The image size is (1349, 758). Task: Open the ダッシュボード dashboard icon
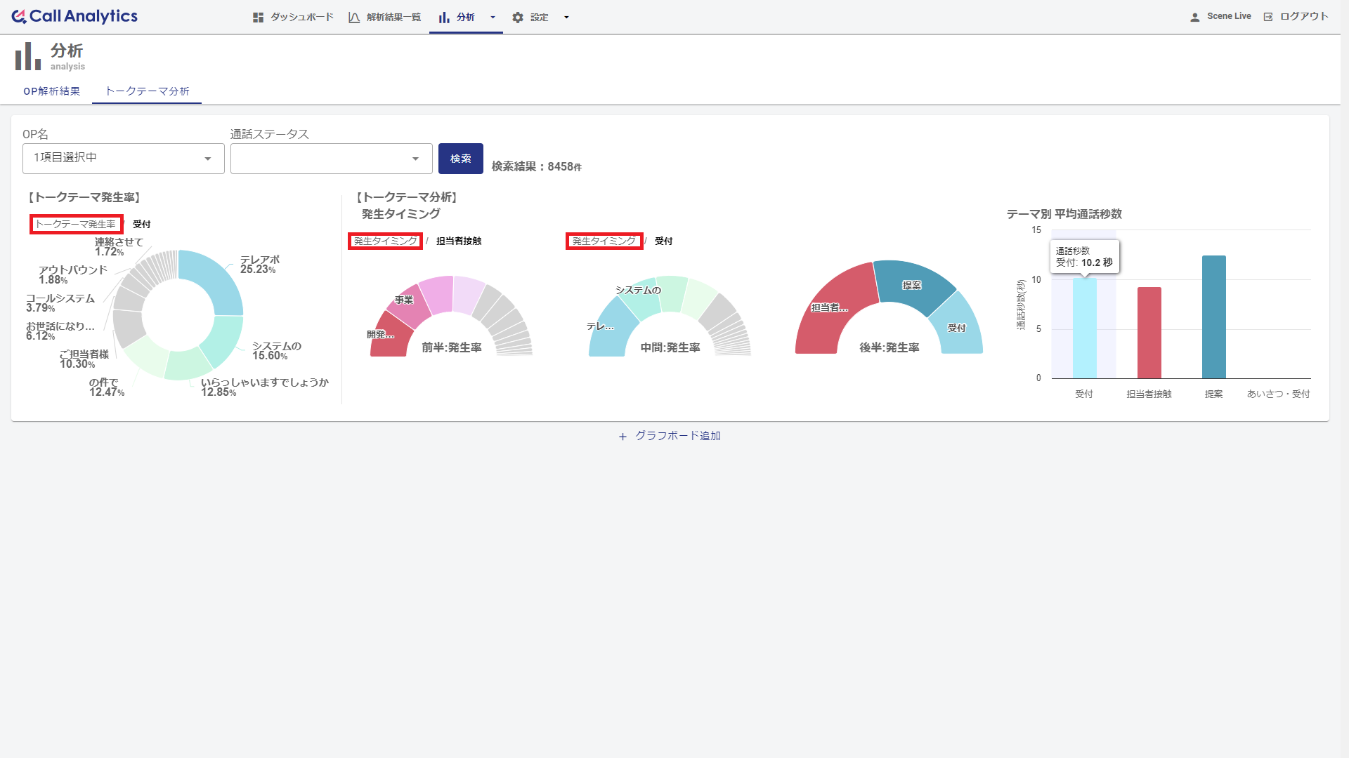[258, 18]
